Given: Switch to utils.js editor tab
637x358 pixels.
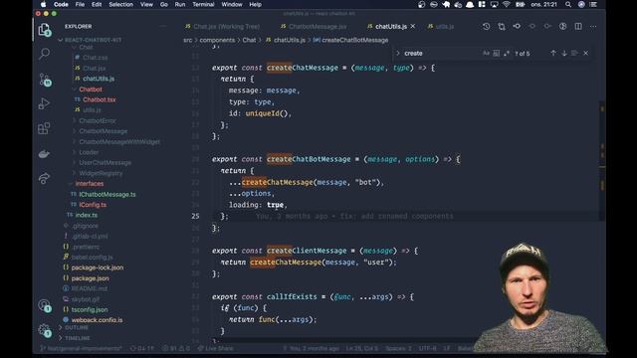Looking at the screenshot, I should 441,27.
